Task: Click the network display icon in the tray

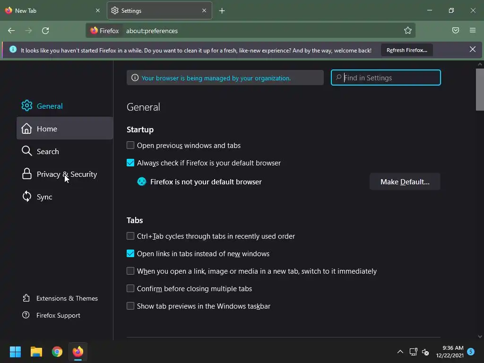Action: tap(413, 352)
